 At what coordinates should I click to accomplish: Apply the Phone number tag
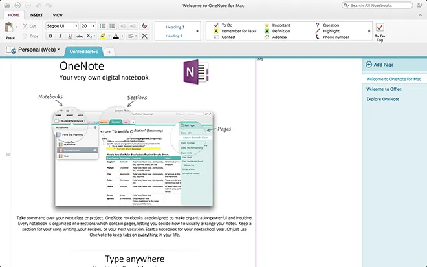(332, 37)
